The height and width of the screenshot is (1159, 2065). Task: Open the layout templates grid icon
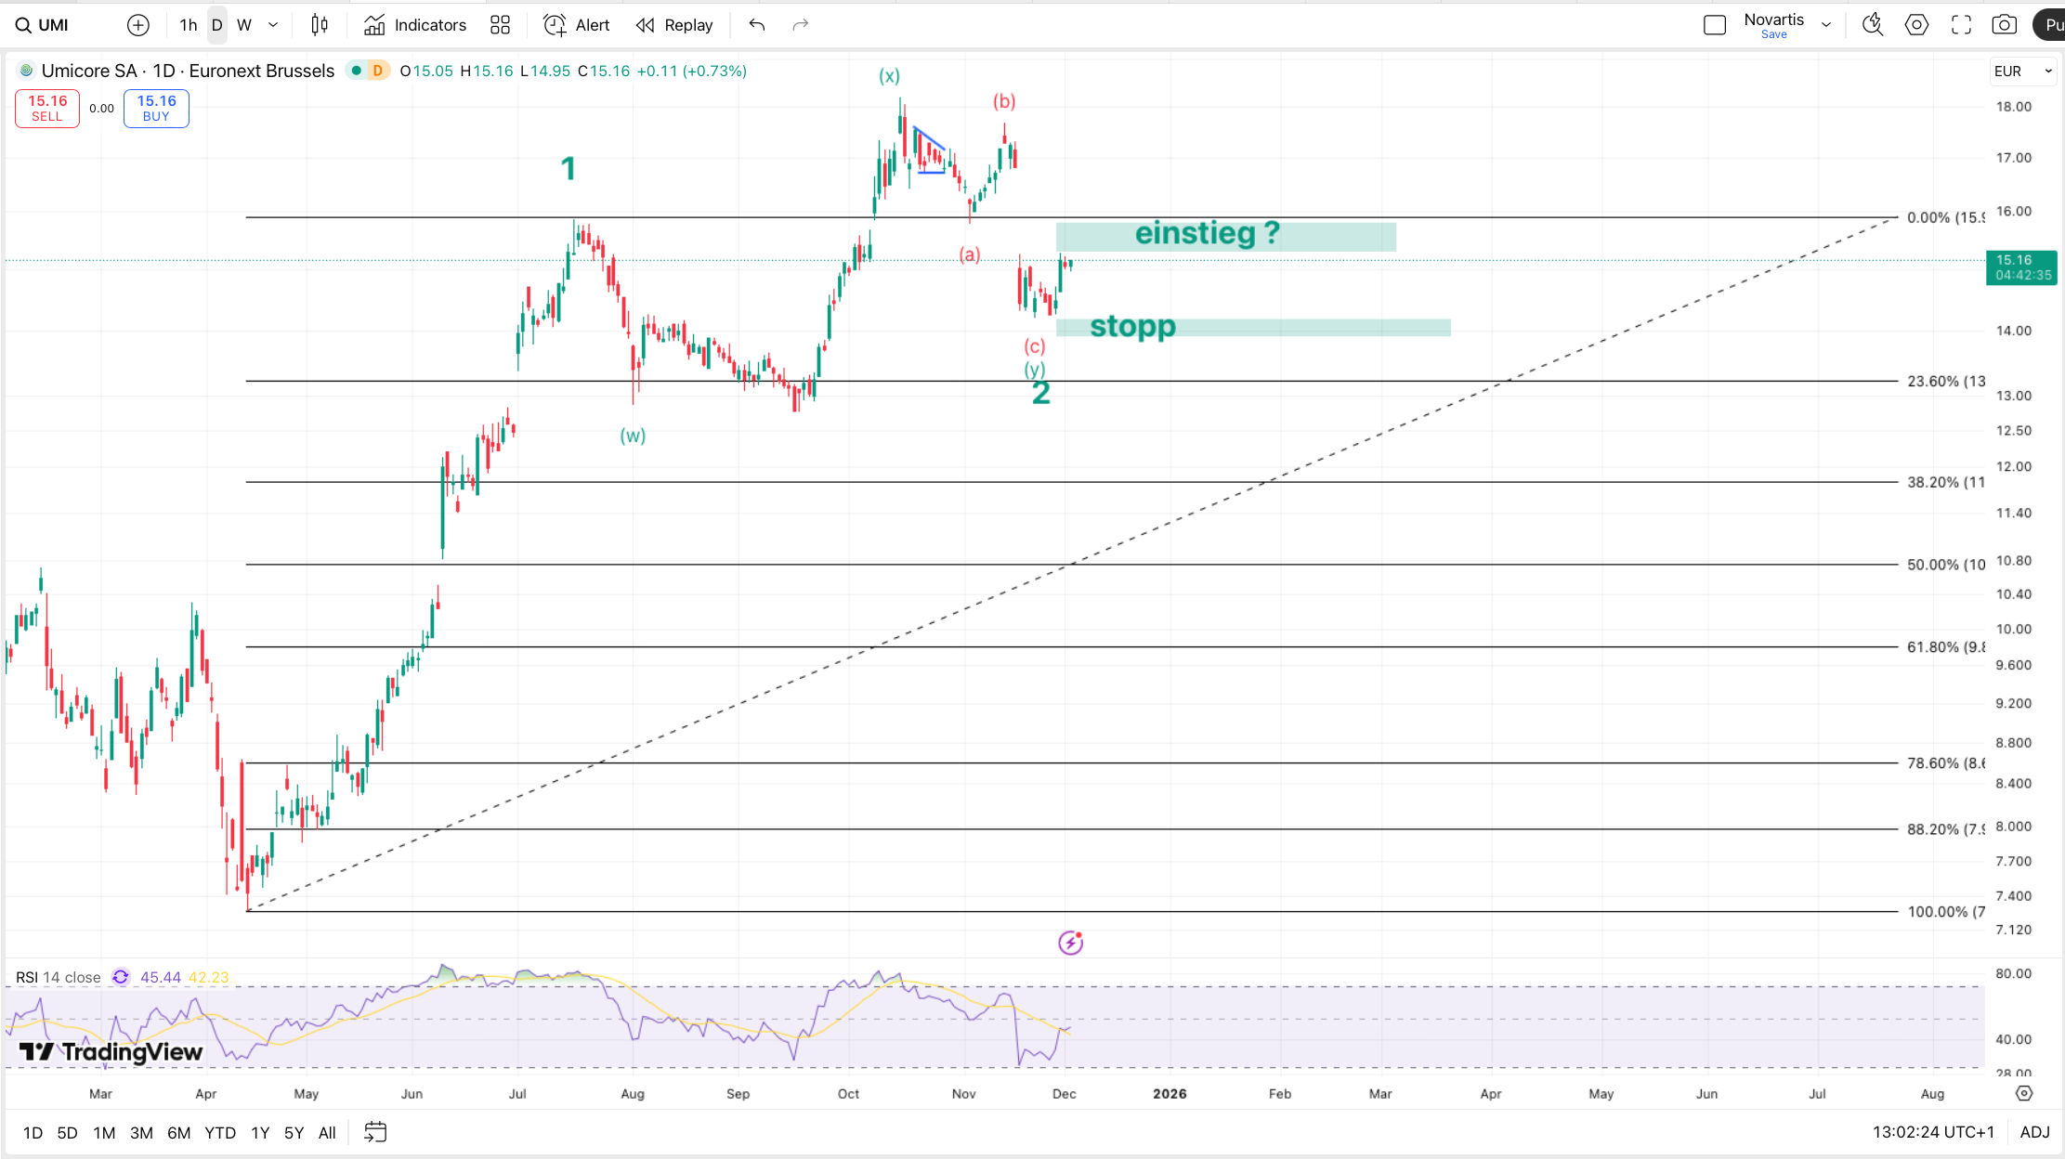coord(500,25)
